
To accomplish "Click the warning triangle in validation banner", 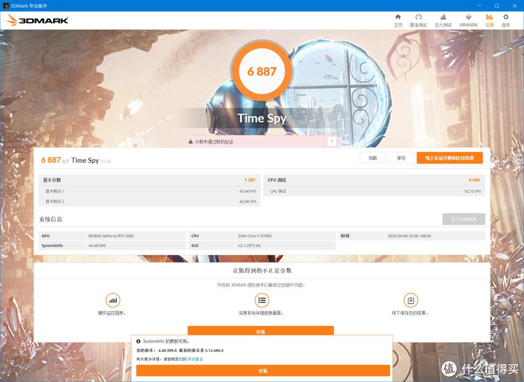I will pyautogui.click(x=191, y=142).
